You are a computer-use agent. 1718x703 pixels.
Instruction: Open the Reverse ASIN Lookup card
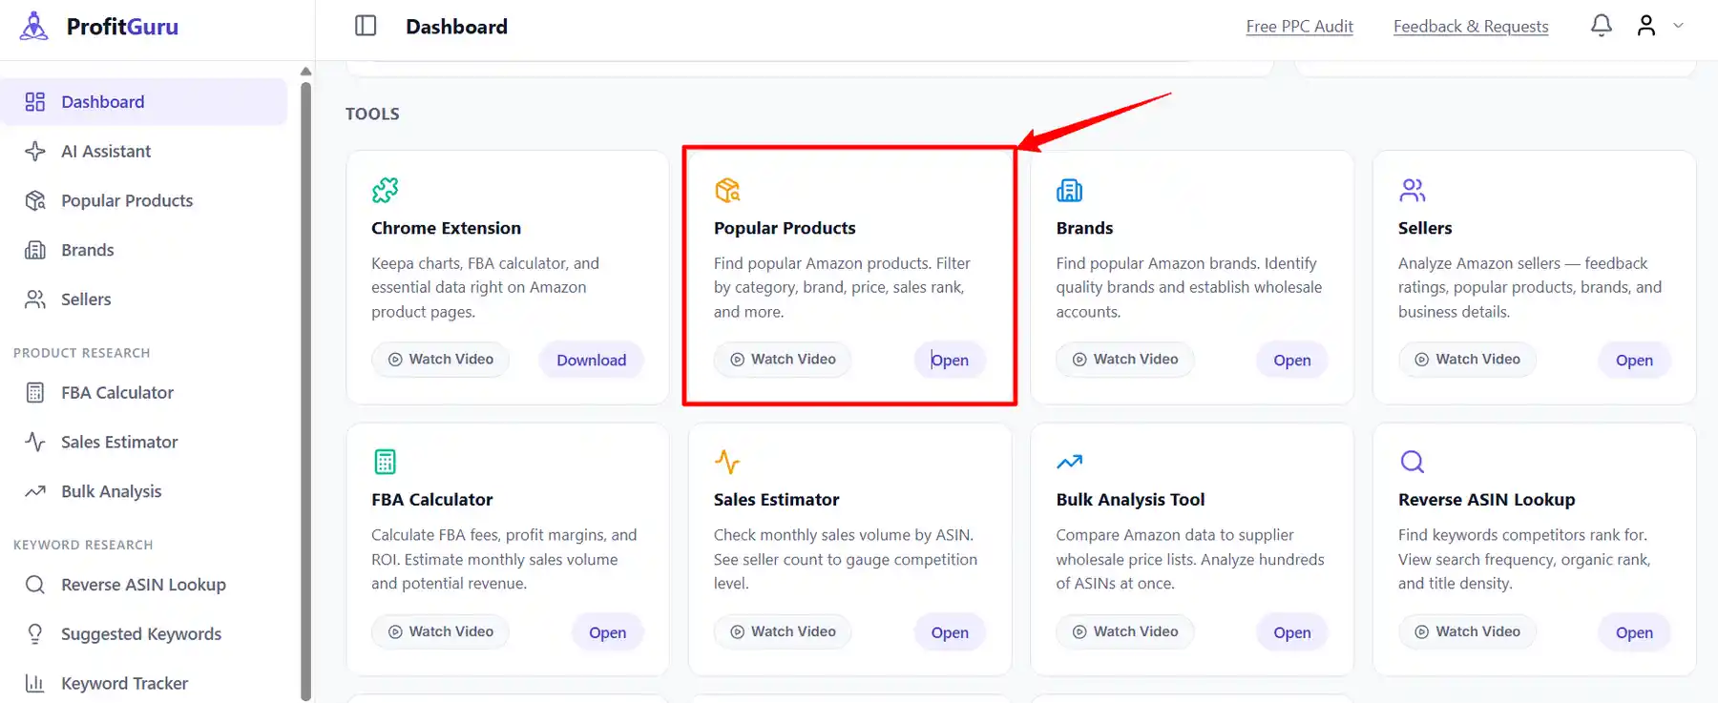pos(1634,632)
